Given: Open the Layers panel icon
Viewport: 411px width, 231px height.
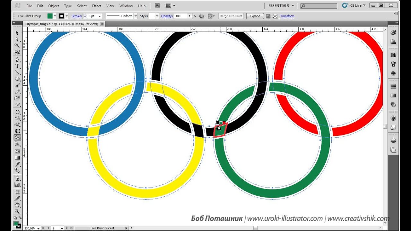Looking at the screenshot, I should (393, 141).
